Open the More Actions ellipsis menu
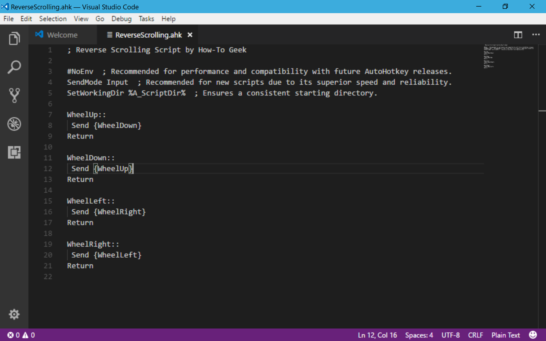This screenshot has width=546, height=341. 536,35
